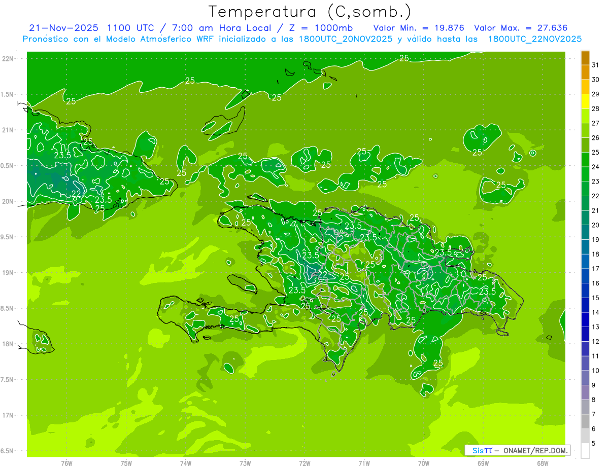
Task: Click the color bar label "18"
Action: click(x=595, y=254)
